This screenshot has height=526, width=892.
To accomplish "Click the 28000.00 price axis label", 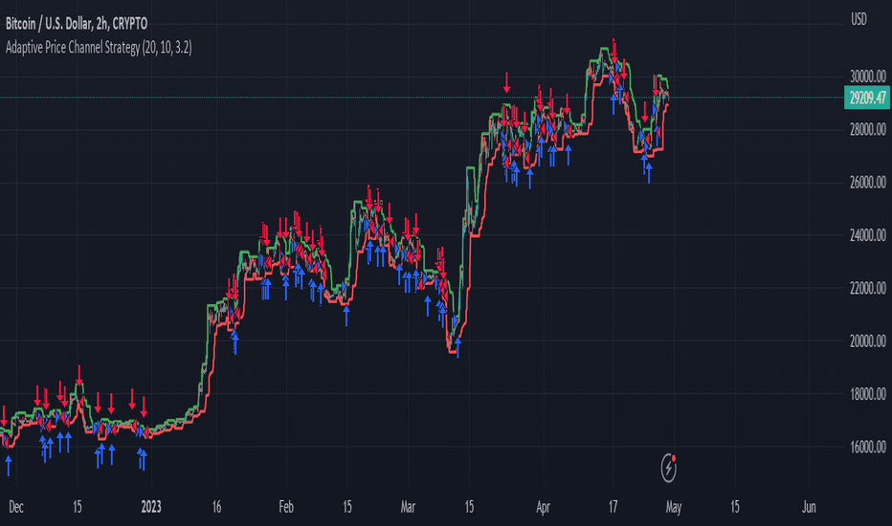I will (x=867, y=130).
